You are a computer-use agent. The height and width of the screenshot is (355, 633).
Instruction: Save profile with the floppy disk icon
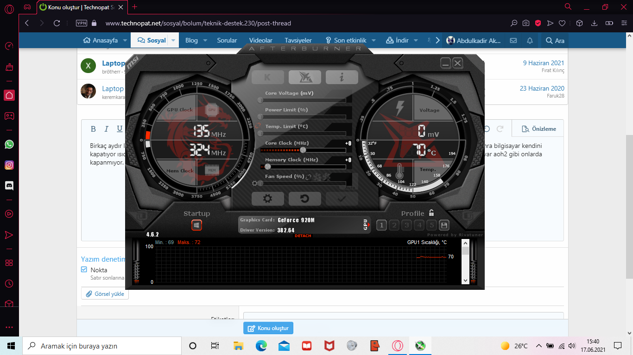444,225
